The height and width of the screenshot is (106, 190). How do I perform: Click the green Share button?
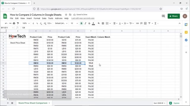pyautogui.click(x=174, y=16)
